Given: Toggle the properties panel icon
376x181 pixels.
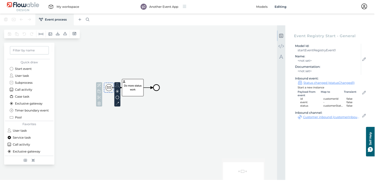Looking at the screenshot, I should 281,35.
